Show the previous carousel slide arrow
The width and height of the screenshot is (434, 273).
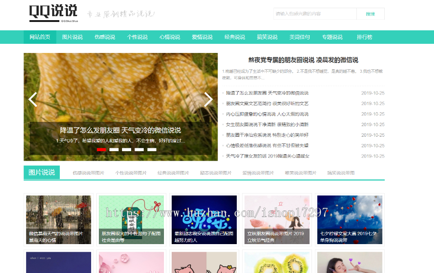point(33,99)
